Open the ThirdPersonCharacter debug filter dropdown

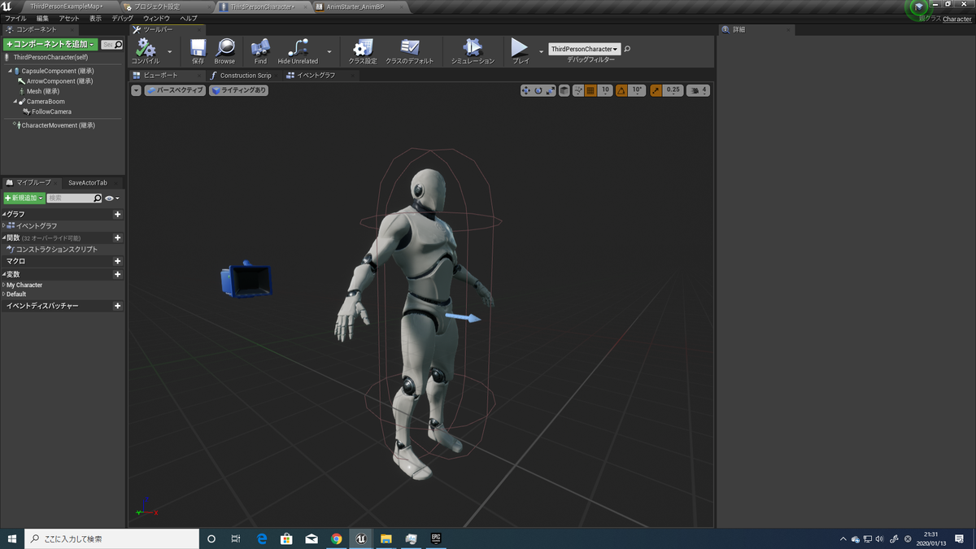584,49
